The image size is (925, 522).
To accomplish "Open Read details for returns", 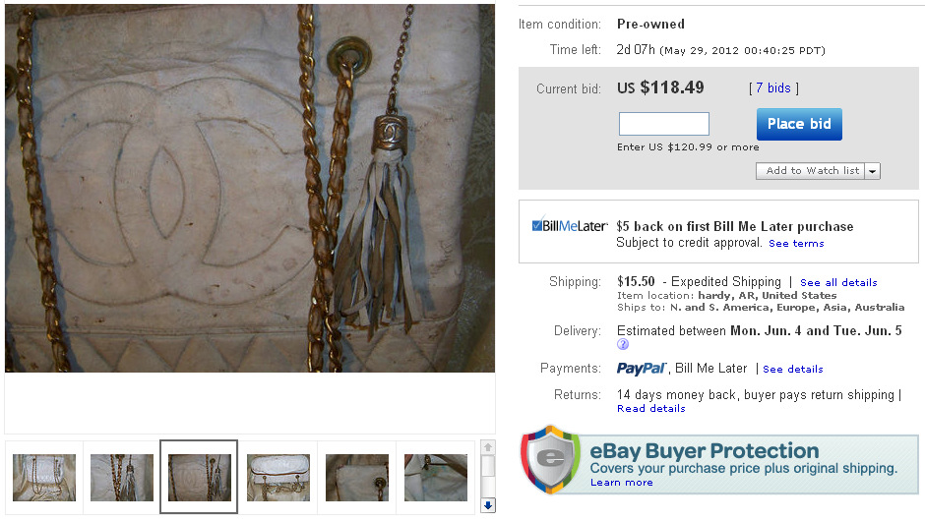I will (651, 409).
